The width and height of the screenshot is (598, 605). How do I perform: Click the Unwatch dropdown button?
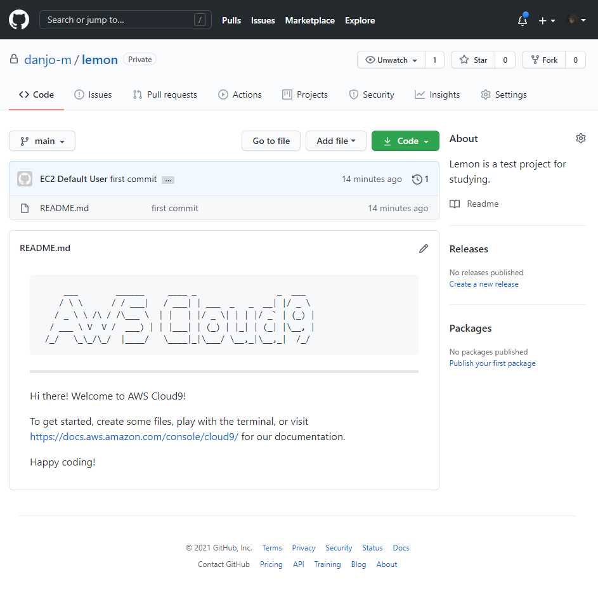(x=391, y=60)
